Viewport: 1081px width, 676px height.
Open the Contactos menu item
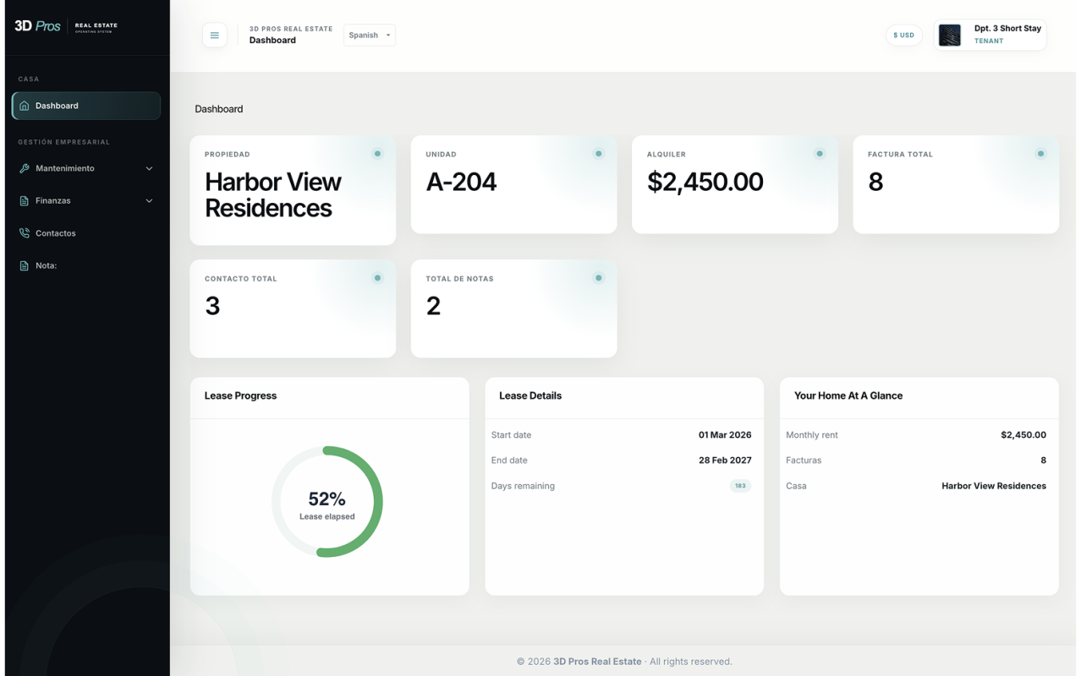pyautogui.click(x=86, y=233)
